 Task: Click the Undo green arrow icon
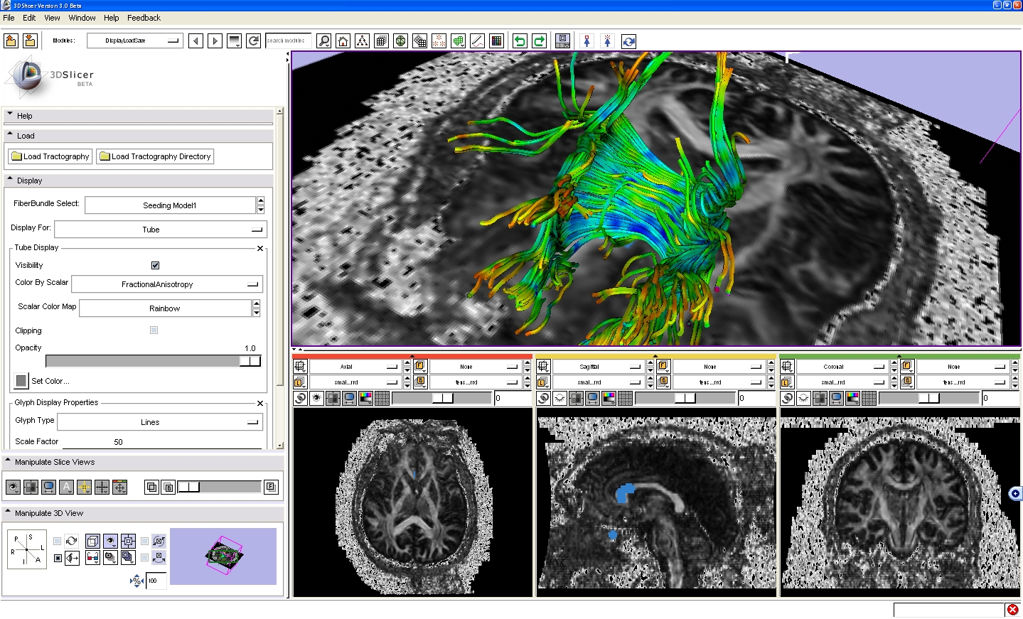(520, 41)
